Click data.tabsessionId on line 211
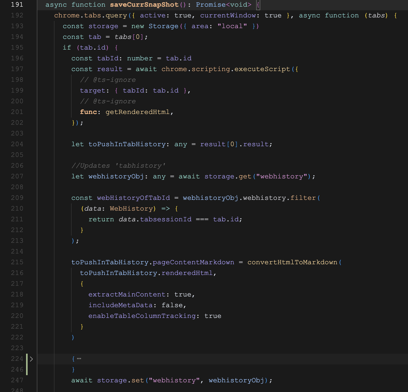Screen dimensions: 408x392 (155, 219)
